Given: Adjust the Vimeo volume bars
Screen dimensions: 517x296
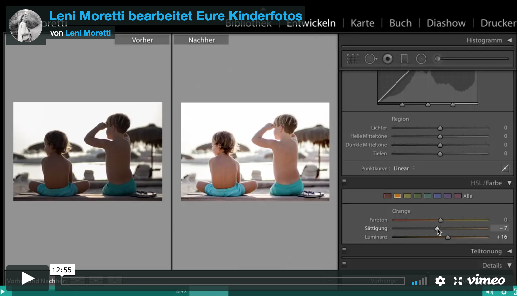Looking at the screenshot, I should click(x=420, y=281).
